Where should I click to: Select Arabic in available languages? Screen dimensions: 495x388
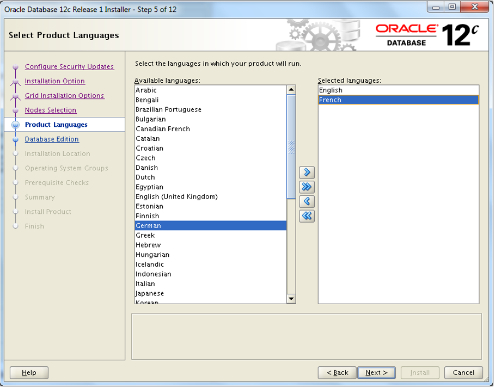[x=211, y=90]
